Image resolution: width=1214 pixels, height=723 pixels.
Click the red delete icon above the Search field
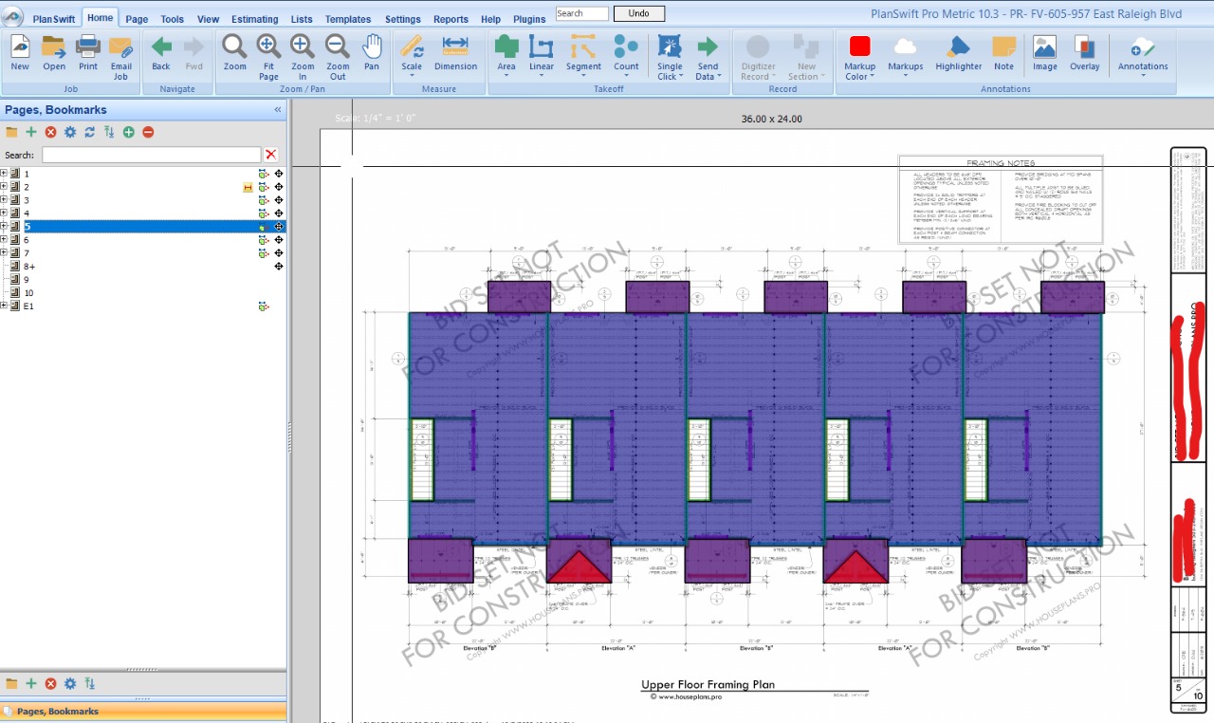coord(50,132)
